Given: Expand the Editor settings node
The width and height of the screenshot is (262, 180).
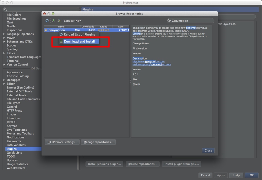Looking at the screenshot, I should tap(4, 84).
